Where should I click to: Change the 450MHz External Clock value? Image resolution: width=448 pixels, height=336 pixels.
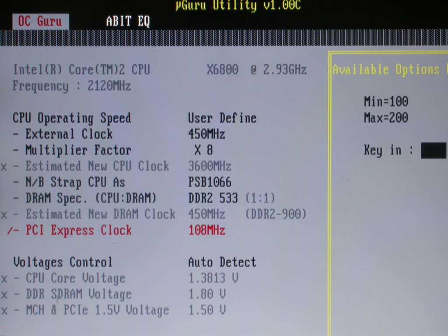pyautogui.click(x=206, y=134)
